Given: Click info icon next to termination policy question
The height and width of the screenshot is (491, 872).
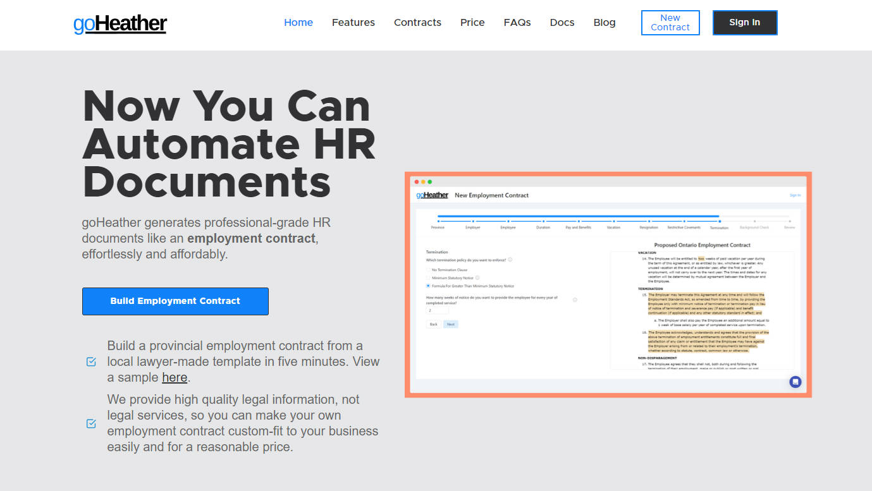Looking at the screenshot, I should click(x=510, y=260).
